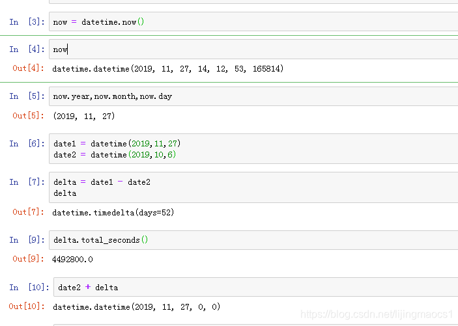This screenshot has height=326, width=458.
Task: Click the In [6] cell defining date1 and date2
Action: click(x=253, y=149)
